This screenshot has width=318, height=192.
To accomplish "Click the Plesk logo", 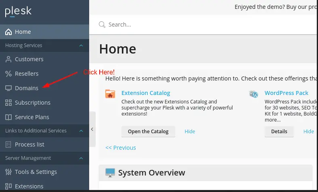I will tap(18, 12).
